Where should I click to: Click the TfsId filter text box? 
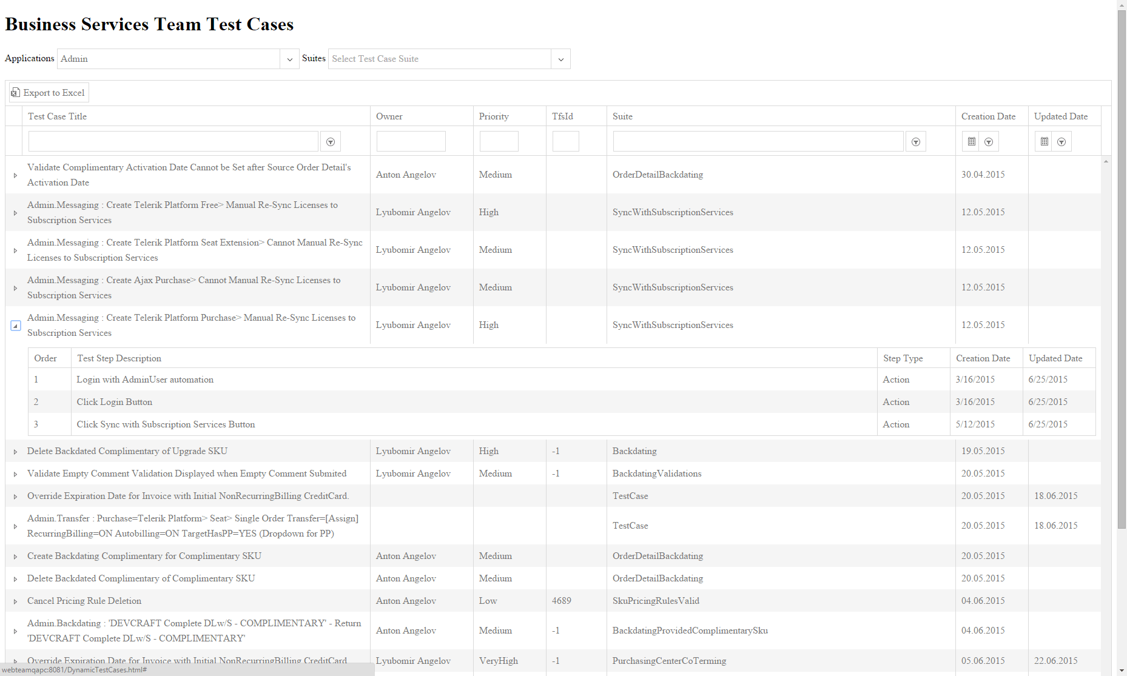(x=565, y=142)
